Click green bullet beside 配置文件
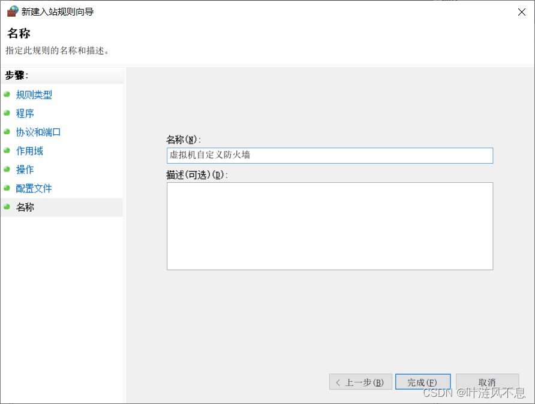Viewport: 535px width, 404px height. [x=7, y=188]
